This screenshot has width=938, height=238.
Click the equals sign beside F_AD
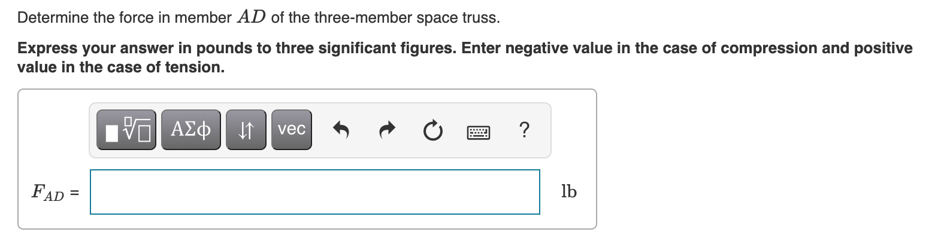coord(75,193)
